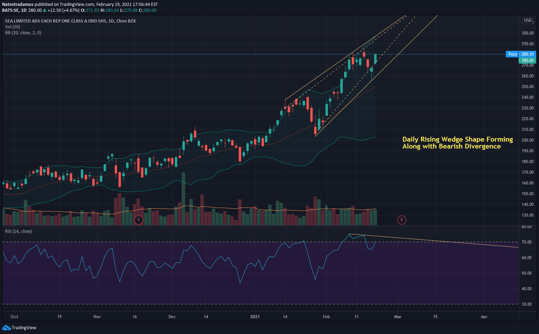Click the Feb date axis label
The width and height of the screenshot is (539, 334).
326,317
